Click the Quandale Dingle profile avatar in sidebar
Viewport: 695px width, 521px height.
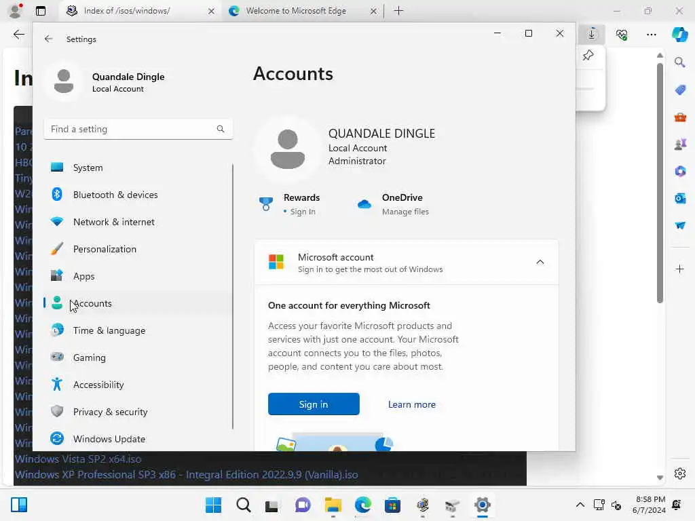(64, 81)
